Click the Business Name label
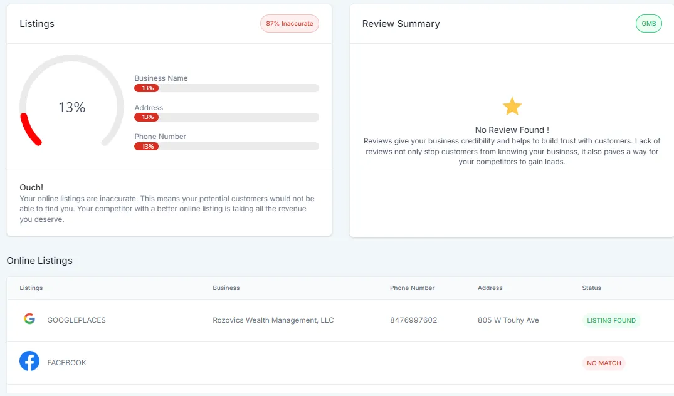 (161, 78)
